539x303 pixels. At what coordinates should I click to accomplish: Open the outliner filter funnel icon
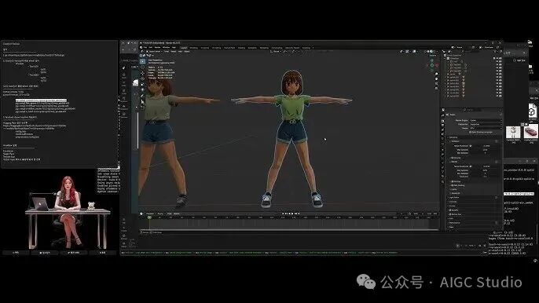(495, 51)
